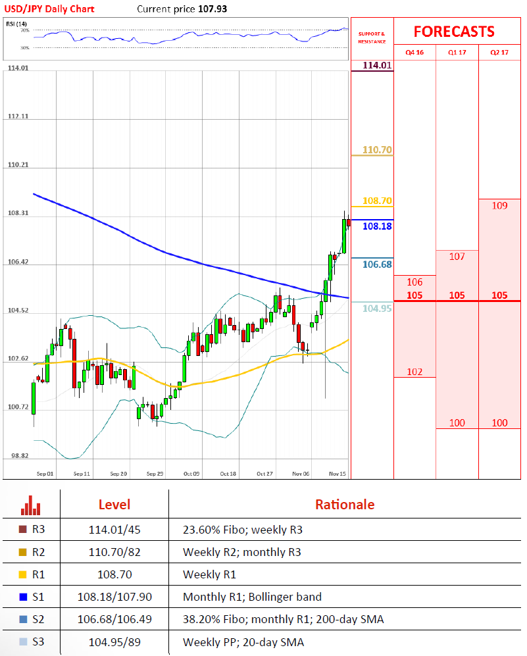Click the current price value 107.93
The width and height of the screenshot is (527, 656).
tap(213, 9)
